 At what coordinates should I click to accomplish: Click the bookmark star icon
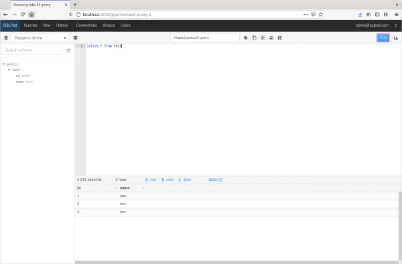pyautogui.click(x=320, y=15)
